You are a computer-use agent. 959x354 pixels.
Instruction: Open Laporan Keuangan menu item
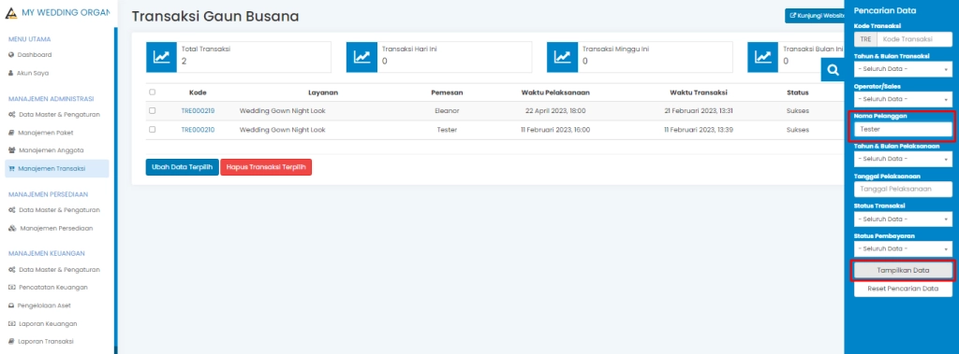(x=57, y=323)
